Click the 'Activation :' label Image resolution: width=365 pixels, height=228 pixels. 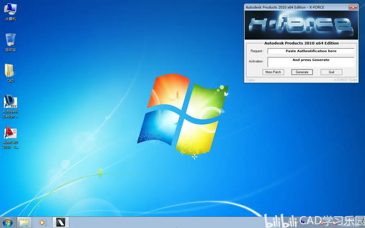click(256, 61)
